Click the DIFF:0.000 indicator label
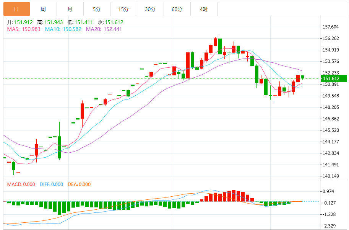This screenshot has height=230, width=349. click(52, 184)
